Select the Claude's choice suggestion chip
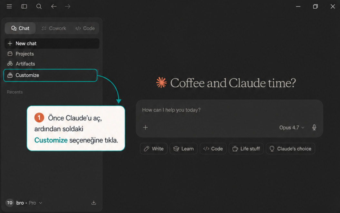Screen dimensions: 340x213 pos(290,149)
